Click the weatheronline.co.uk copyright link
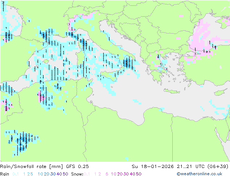 [199, 174]
